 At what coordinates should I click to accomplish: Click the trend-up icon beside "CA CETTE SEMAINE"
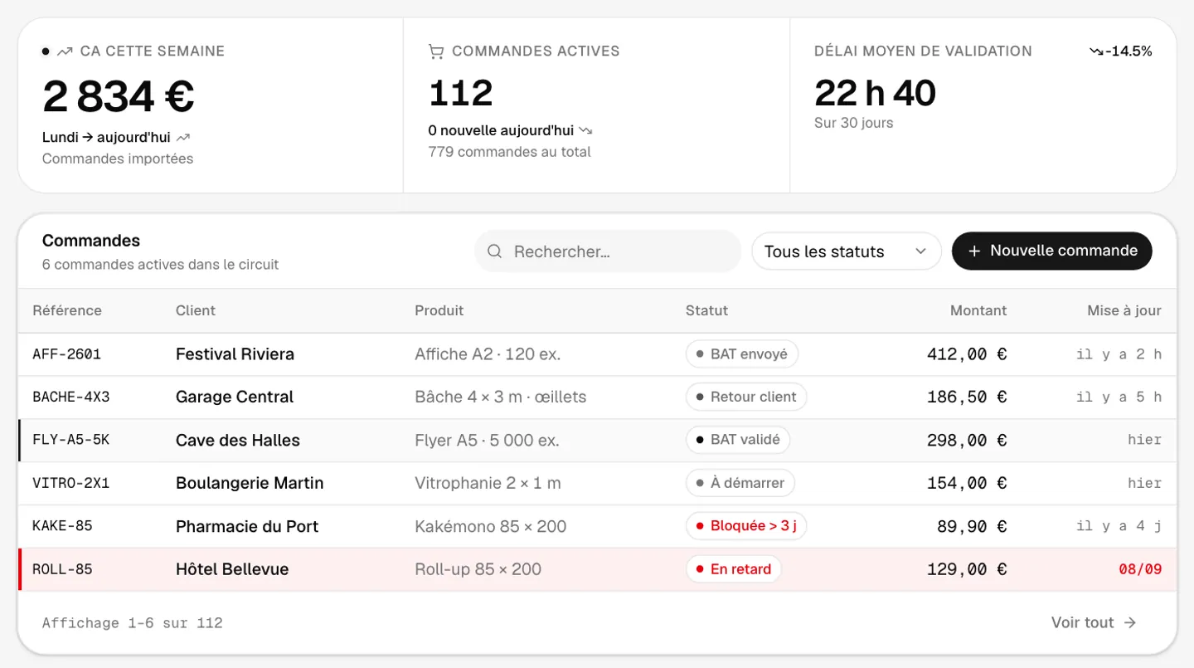pos(65,51)
